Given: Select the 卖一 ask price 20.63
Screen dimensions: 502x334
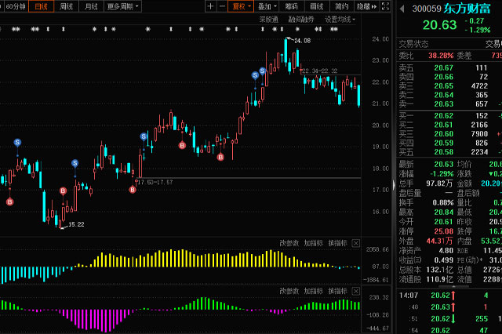Looking at the screenshot, I should pyautogui.click(x=444, y=104).
